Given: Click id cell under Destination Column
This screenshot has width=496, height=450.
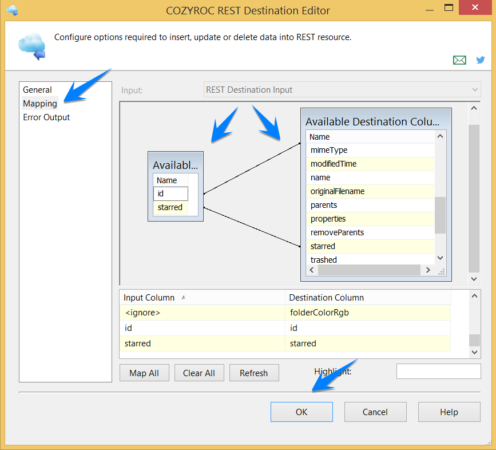Looking at the screenshot, I should click(x=368, y=328).
